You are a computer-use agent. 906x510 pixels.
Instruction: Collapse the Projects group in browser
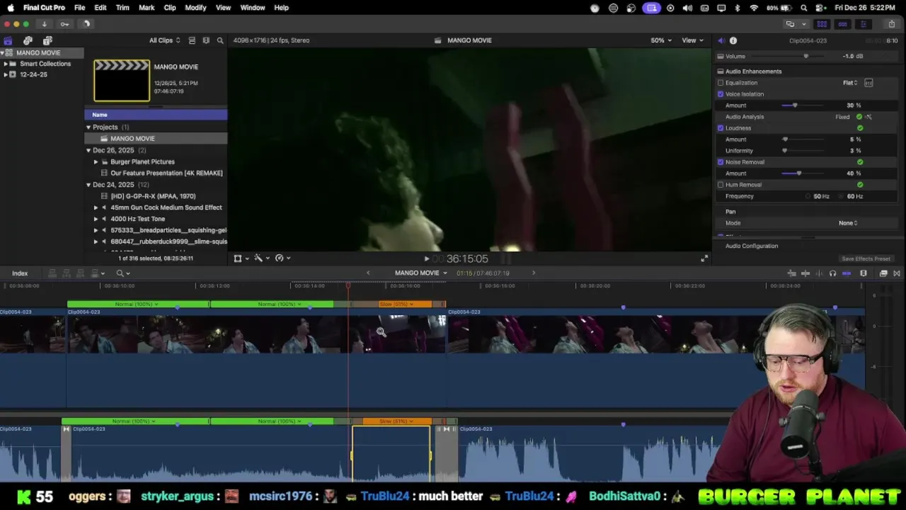88,127
